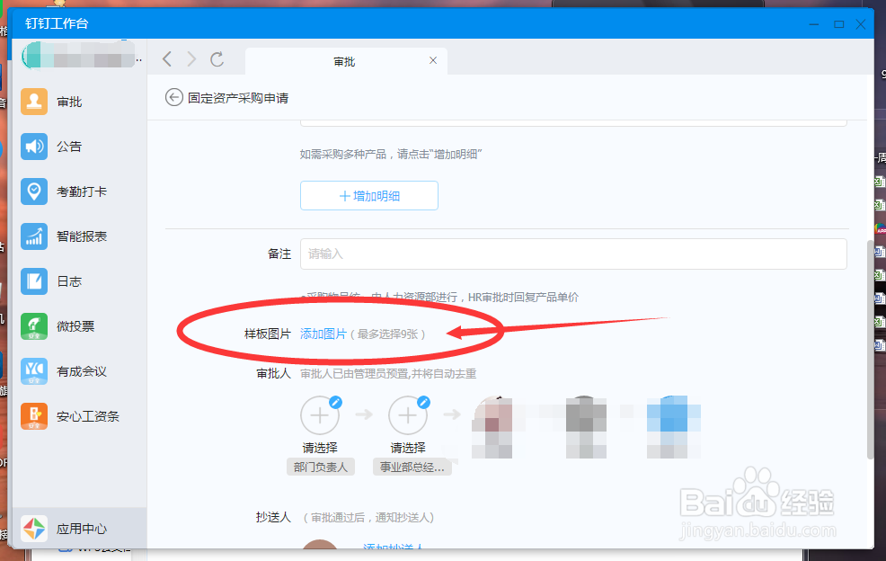Image resolution: width=886 pixels, height=561 pixels.
Task: Click 增加明细 to add product details
Action: 368,195
